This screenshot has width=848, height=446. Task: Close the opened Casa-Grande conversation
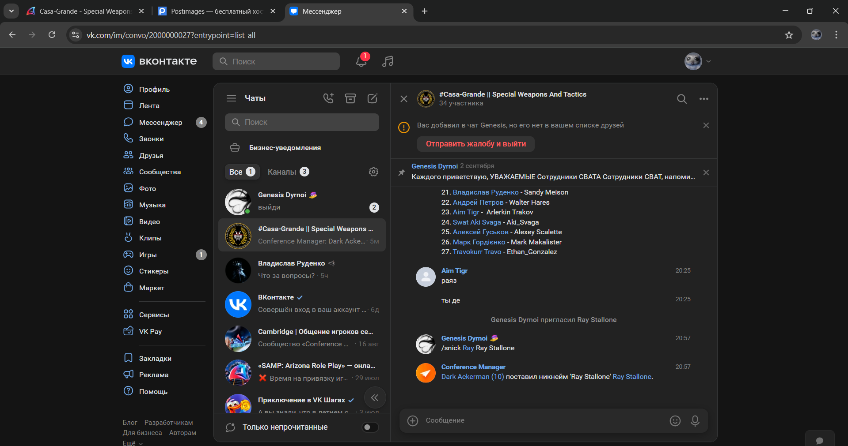pyautogui.click(x=404, y=99)
